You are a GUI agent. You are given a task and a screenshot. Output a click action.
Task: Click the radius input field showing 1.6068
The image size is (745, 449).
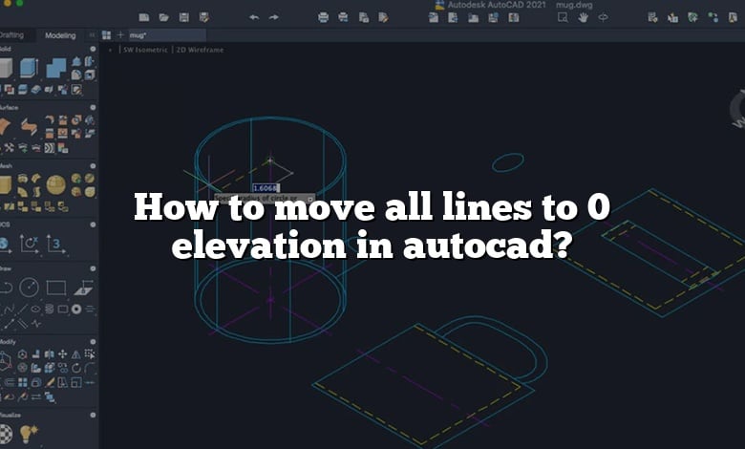click(x=265, y=188)
